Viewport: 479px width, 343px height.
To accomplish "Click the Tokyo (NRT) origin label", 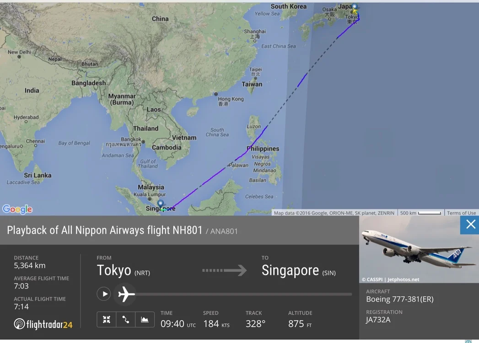I will point(124,271).
